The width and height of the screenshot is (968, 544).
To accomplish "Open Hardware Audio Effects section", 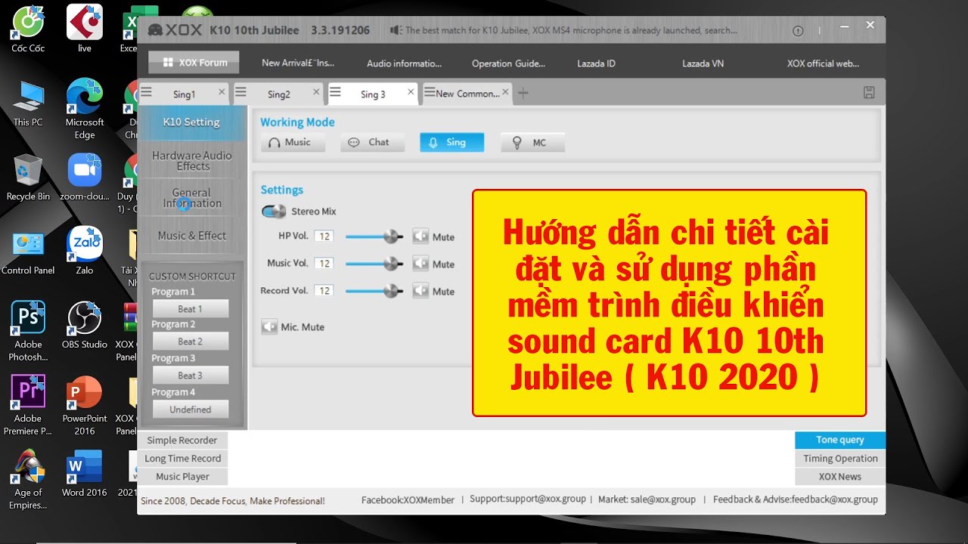I will [x=192, y=160].
